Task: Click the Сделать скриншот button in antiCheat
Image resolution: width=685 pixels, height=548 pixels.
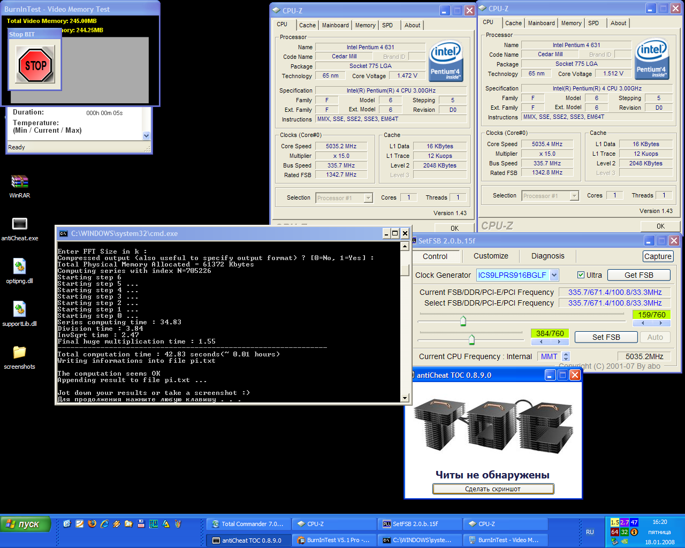Action: (x=493, y=489)
